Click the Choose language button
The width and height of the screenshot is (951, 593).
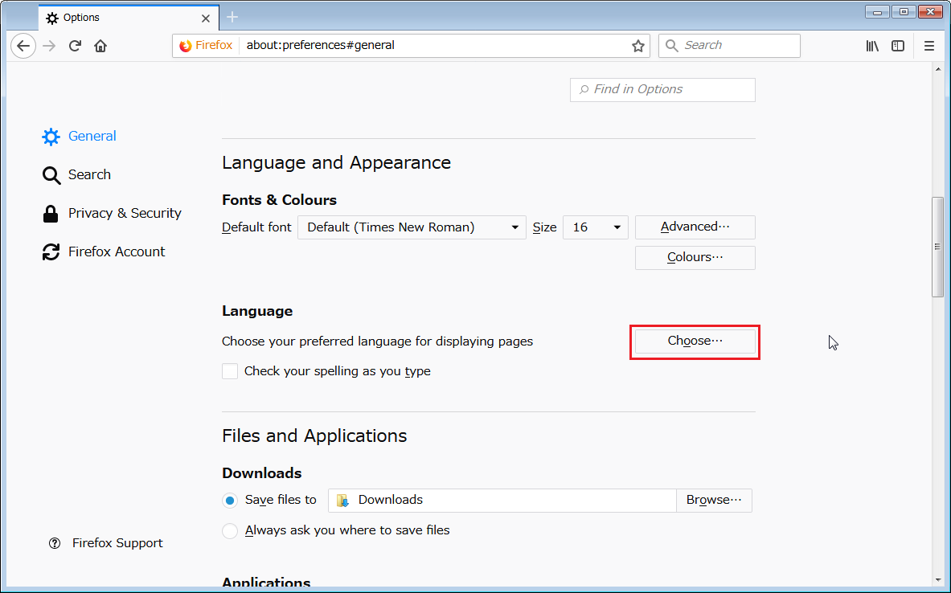694,341
